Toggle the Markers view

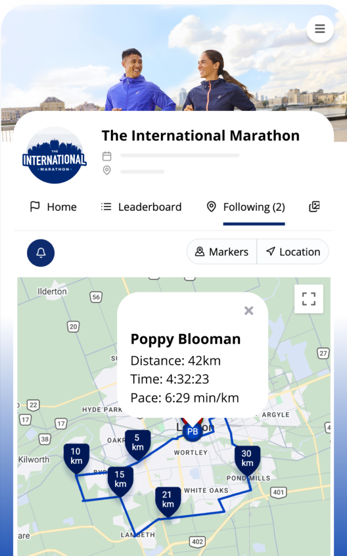(x=222, y=252)
